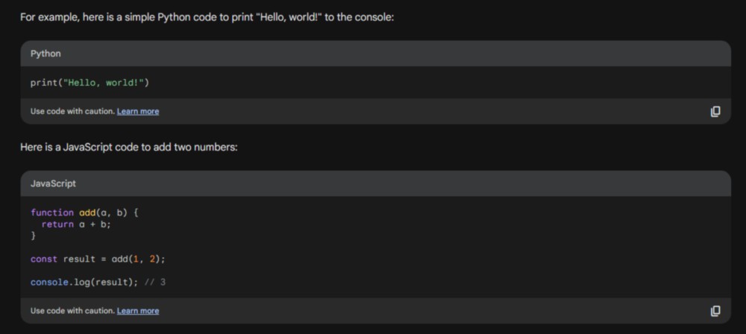Image resolution: width=746 pixels, height=334 pixels.
Task: Click the sentence introducing the JavaScript code
Action: pyautogui.click(x=129, y=148)
